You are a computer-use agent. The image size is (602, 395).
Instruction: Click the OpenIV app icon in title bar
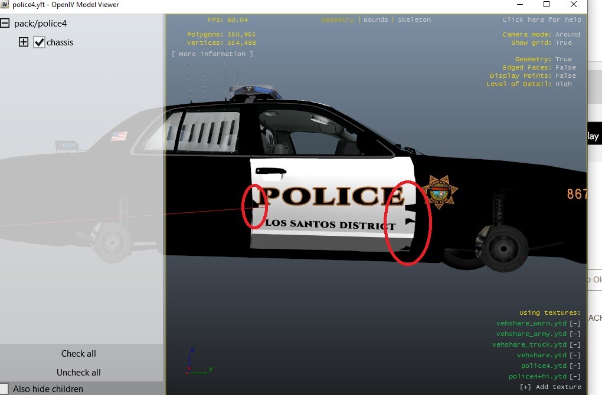click(x=5, y=5)
